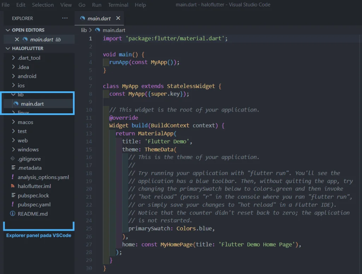Screen dimensions: 362x274
Task: Open the .gitignore file
Action: point(29,159)
